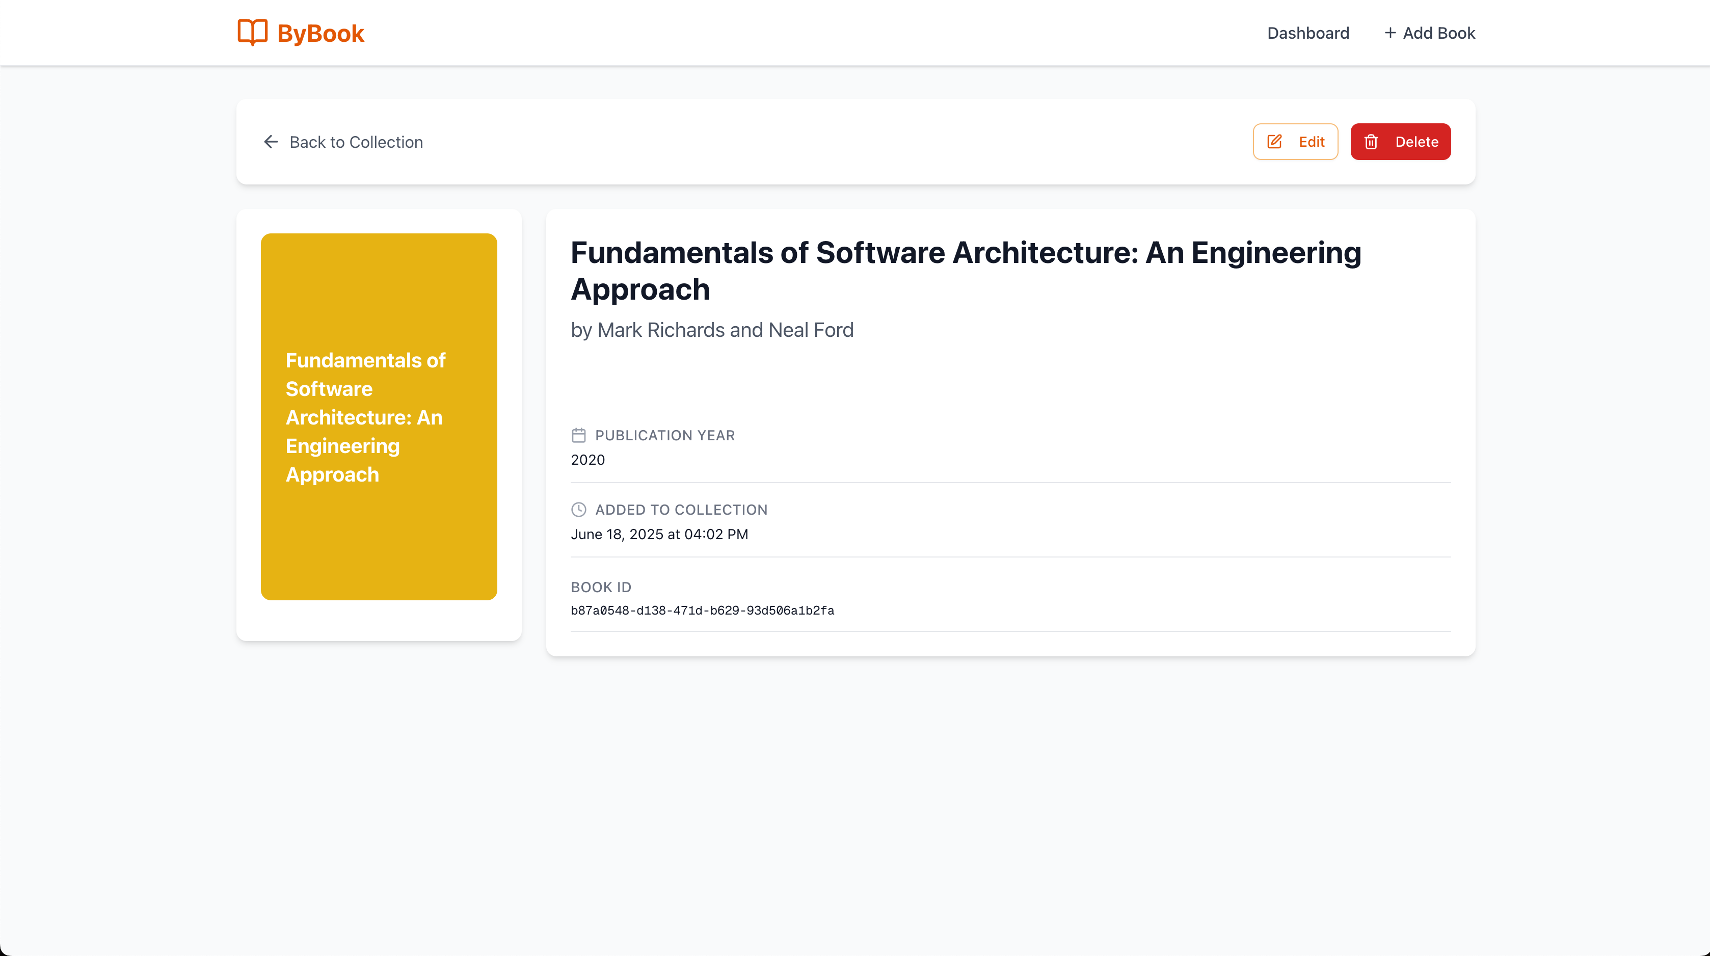Click the yellow book cover thumbnail
Image resolution: width=1710 pixels, height=956 pixels.
pos(379,544)
